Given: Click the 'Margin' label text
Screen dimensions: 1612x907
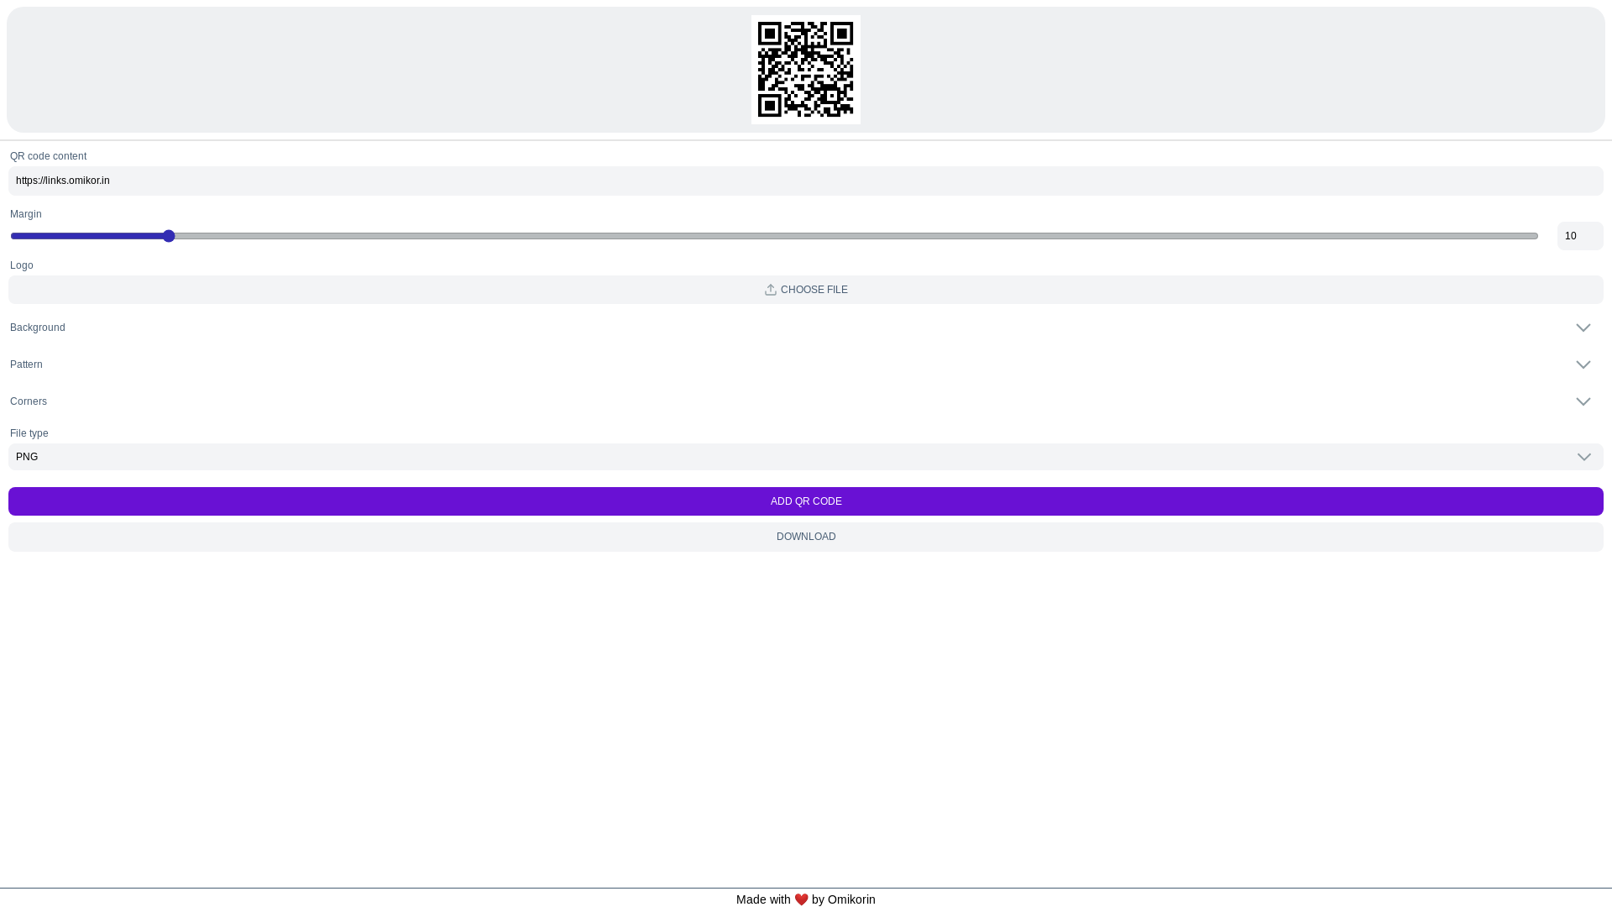Looking at the screenshot, I should pyautogui.click(x=26, y=214).
